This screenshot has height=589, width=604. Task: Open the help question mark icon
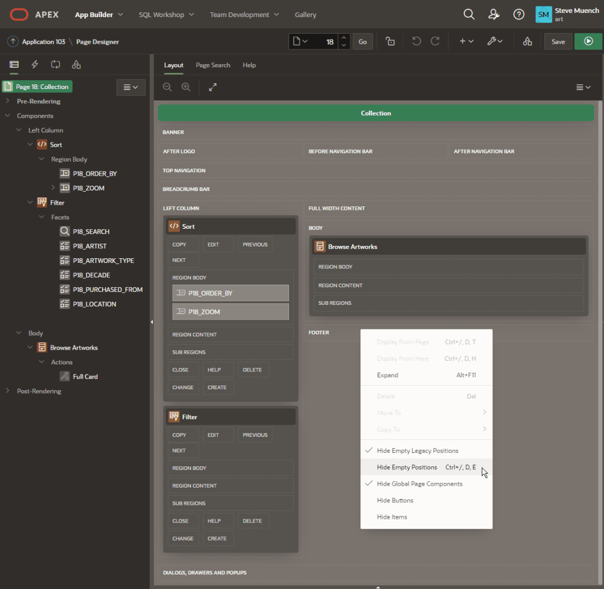pos(518,14)
